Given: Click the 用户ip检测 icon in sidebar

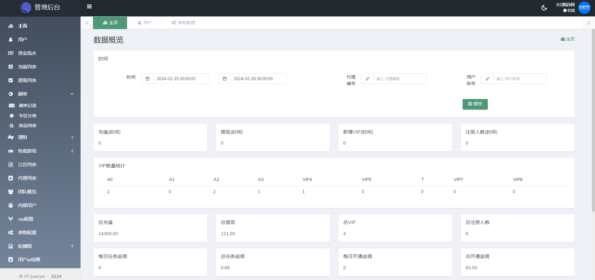Looking at the screenshot, I should [x=11, y=260].
